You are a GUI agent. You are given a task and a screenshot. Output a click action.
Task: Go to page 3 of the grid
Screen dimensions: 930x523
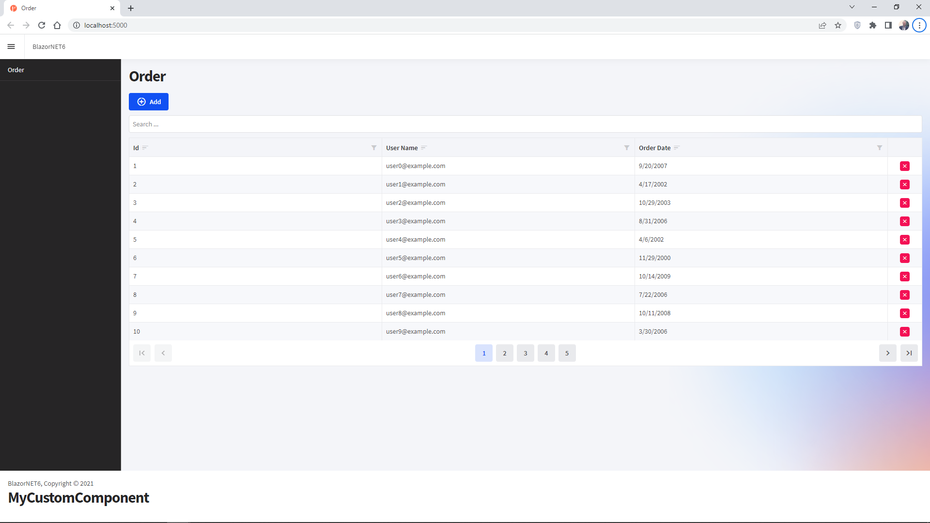click(x=526, y=353)
